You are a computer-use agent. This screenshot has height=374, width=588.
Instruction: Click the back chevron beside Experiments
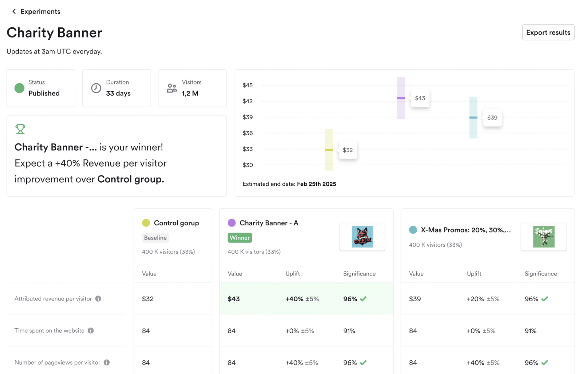click(14, 12)
